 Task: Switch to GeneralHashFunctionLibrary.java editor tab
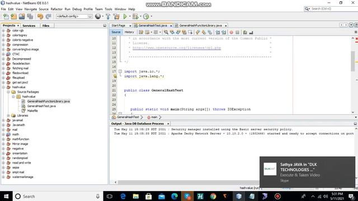[200, 26]
